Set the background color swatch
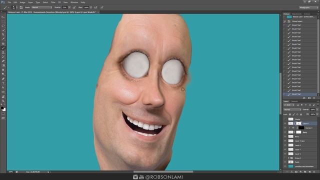Screen dimensions: 320x180 click(x=4, y=110)
